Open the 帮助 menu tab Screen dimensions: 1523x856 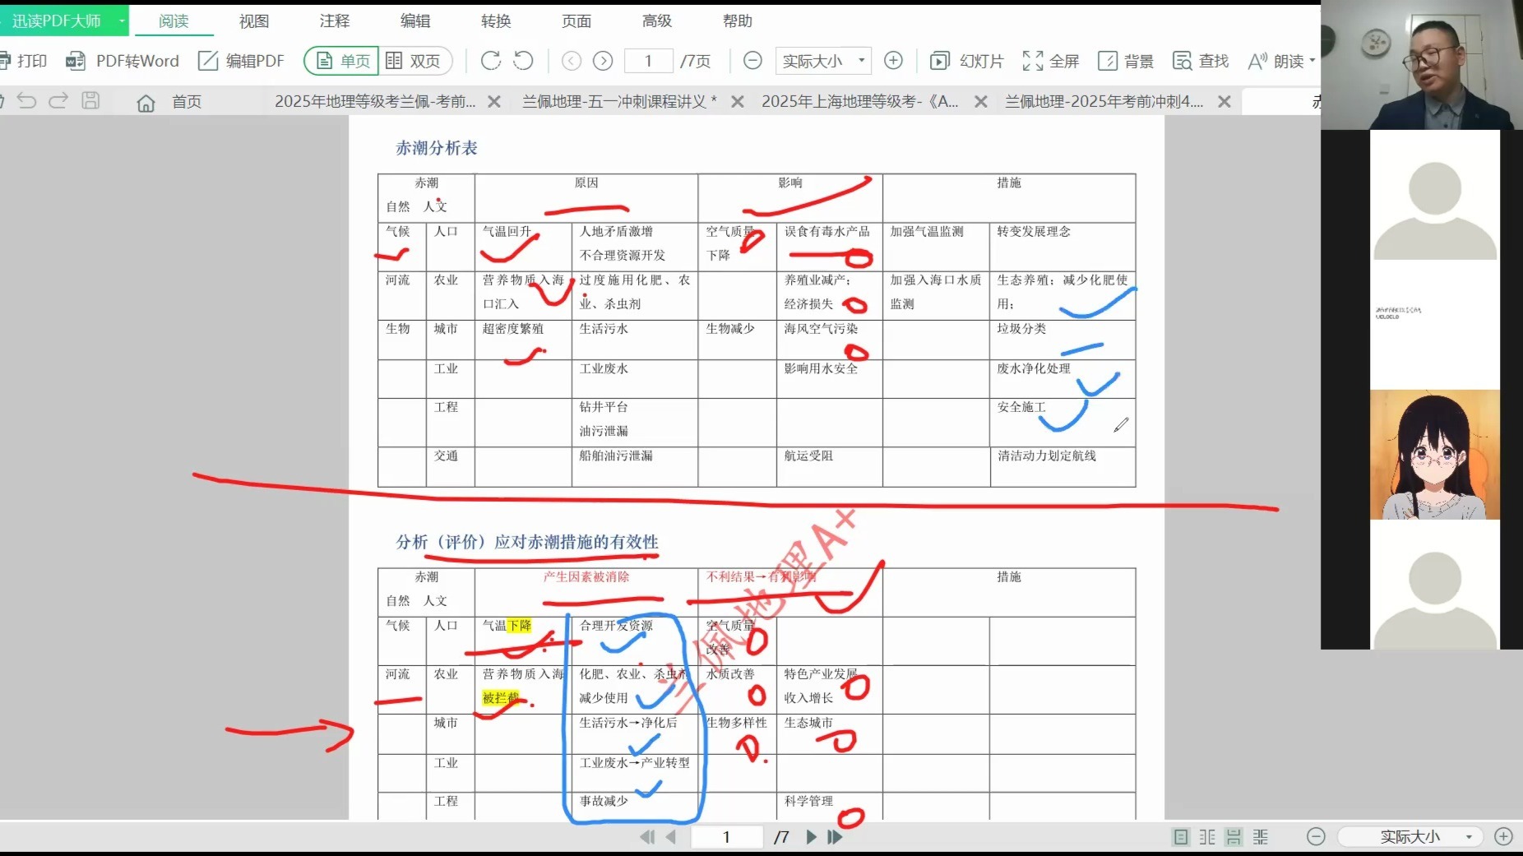tap(738, 21)
